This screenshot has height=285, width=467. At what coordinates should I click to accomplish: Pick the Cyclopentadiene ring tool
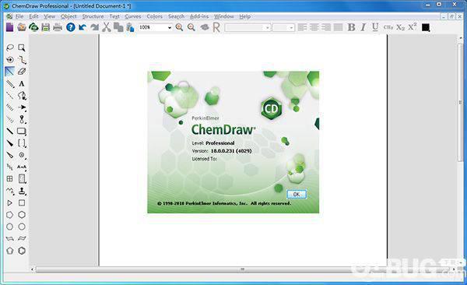click(10, 251)
